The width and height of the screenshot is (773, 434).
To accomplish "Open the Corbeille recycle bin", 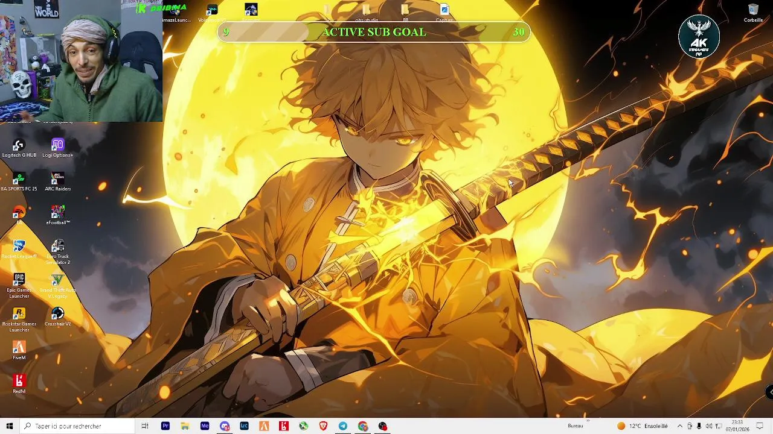I will pos(753,13).
